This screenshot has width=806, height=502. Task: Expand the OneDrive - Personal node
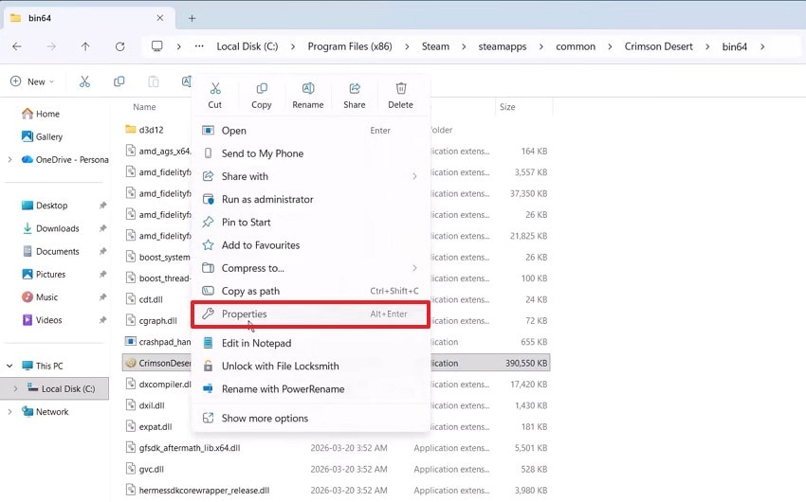(x=9, y=160)
